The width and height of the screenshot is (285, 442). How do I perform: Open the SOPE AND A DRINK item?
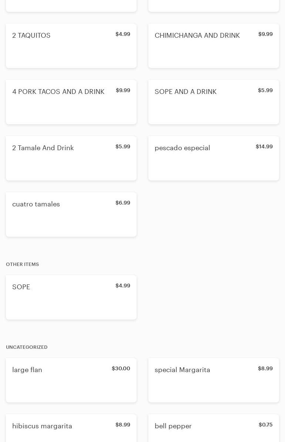click(x=214, y=102)
